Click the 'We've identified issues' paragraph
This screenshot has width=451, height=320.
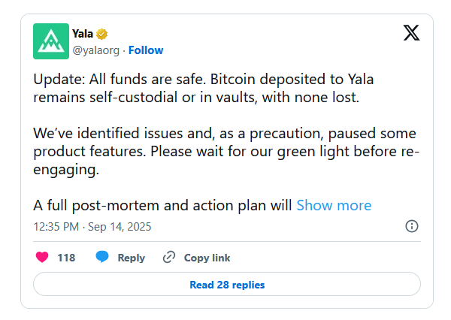(x=226, y=151)
